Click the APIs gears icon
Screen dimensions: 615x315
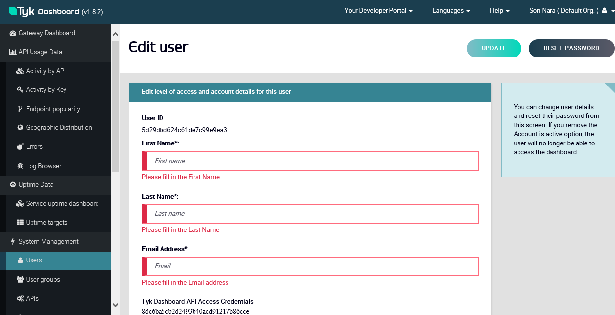(x=20, y=299)
